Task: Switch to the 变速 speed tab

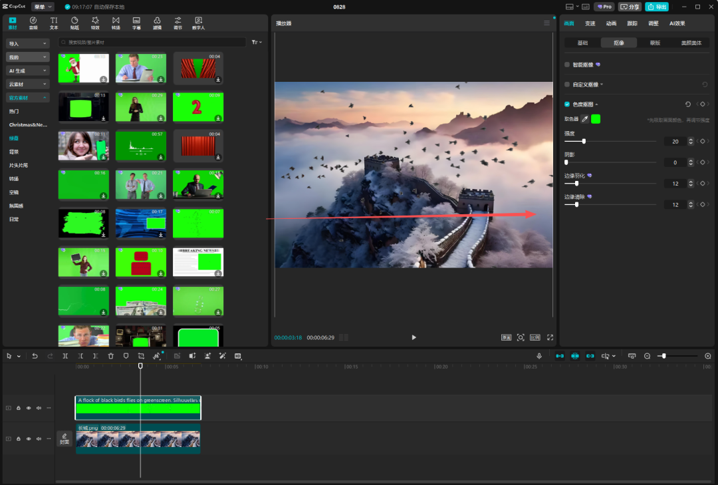Action: [x=590, y=23]
